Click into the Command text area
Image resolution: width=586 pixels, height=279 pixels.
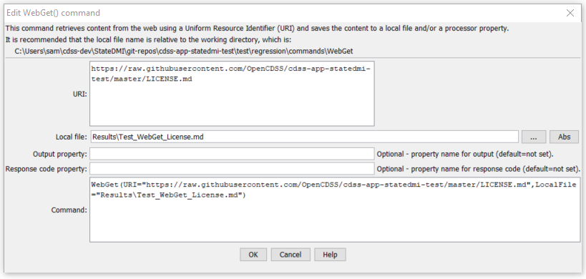pos(335,210)
